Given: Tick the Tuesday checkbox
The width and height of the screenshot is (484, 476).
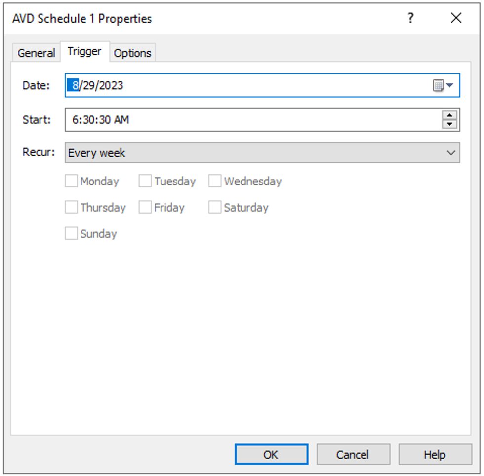Looking at the screenshot, I should pos(145,181).
